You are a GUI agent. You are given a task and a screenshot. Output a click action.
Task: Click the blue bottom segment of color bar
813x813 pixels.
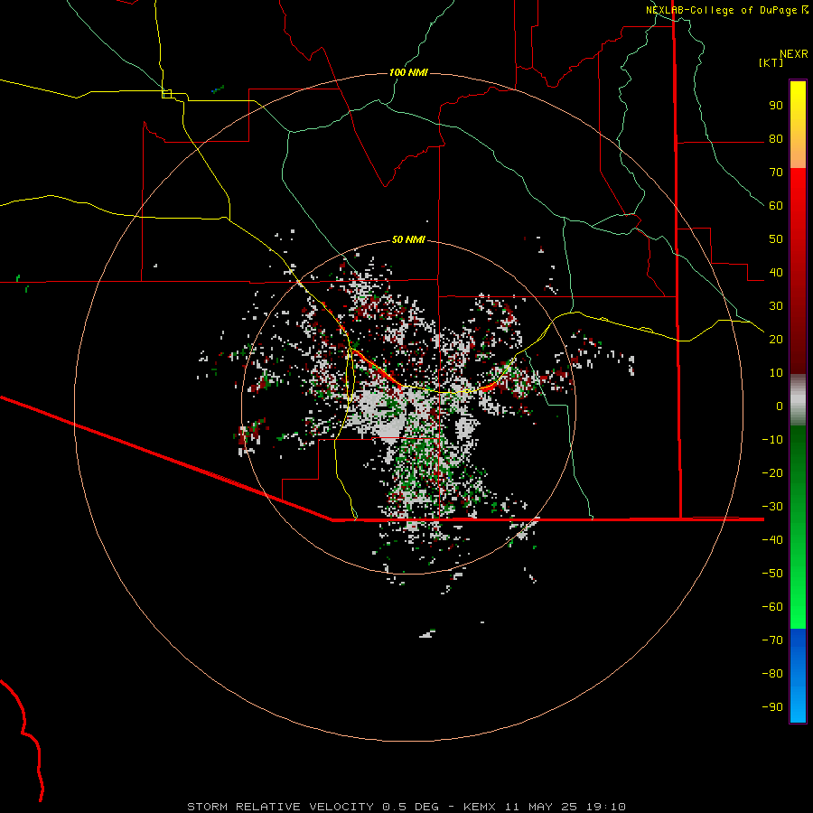[798, 676]
